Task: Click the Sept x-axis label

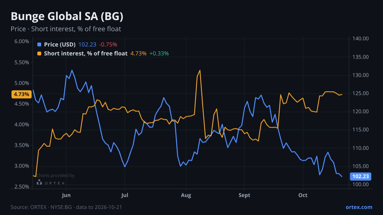Action: coord(244,195)
